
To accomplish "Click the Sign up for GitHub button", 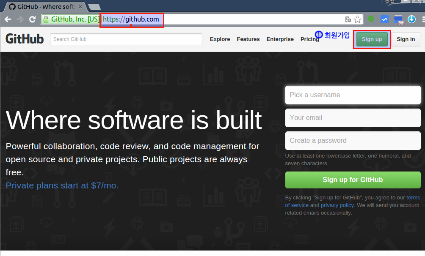I will click(353, 180).
